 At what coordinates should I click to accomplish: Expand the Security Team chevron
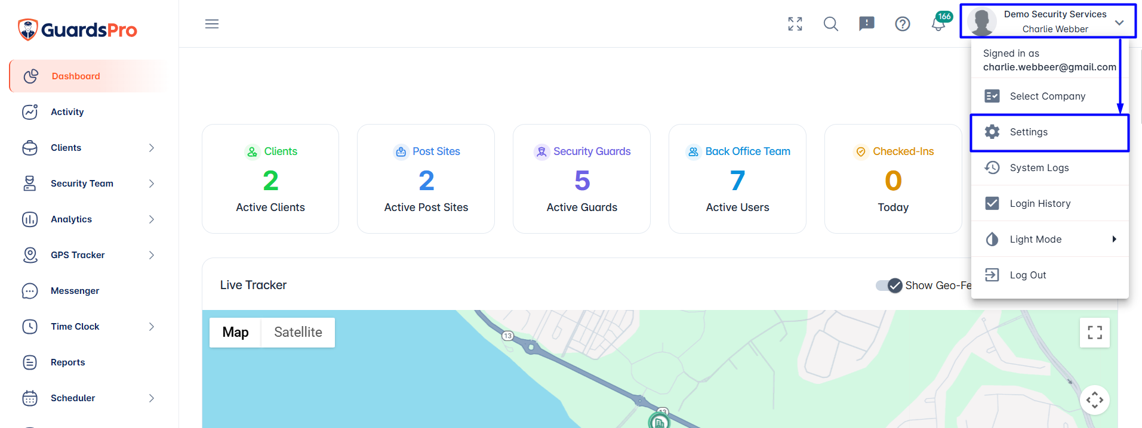click(x=152, y=184)
